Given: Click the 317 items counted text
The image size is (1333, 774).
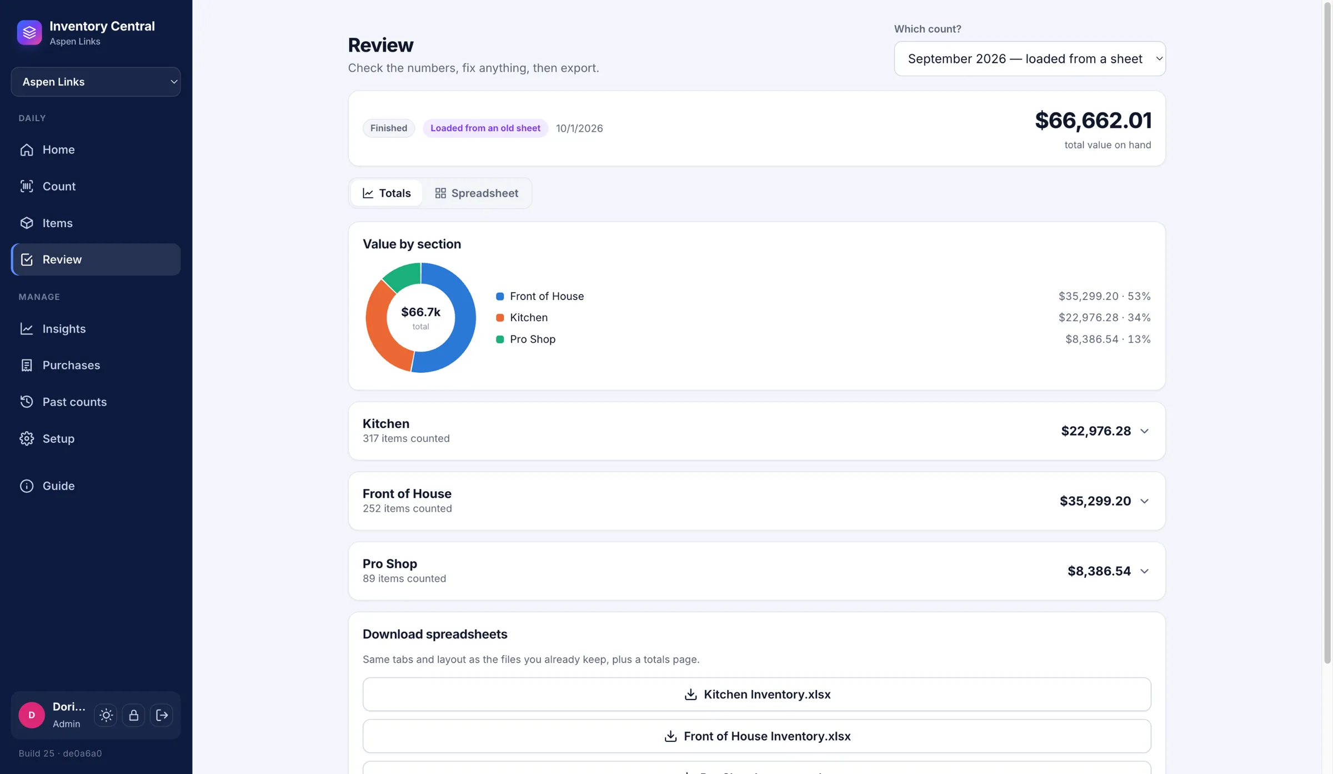Looking at the screenshot, I should (406, 438).
